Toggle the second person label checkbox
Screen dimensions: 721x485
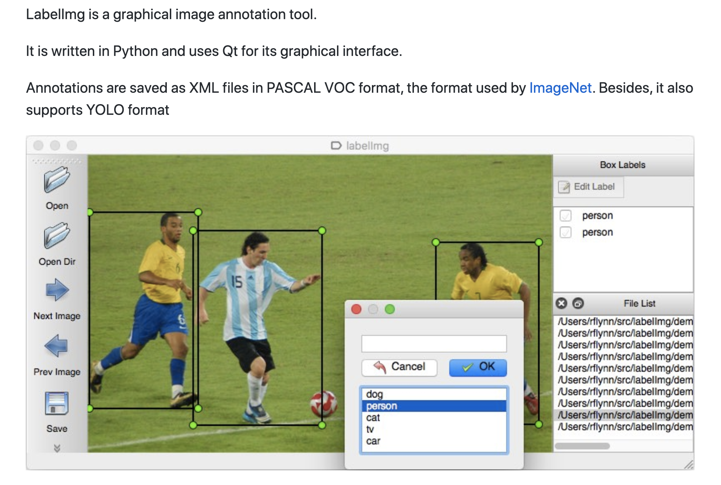(x=566, y=233)
